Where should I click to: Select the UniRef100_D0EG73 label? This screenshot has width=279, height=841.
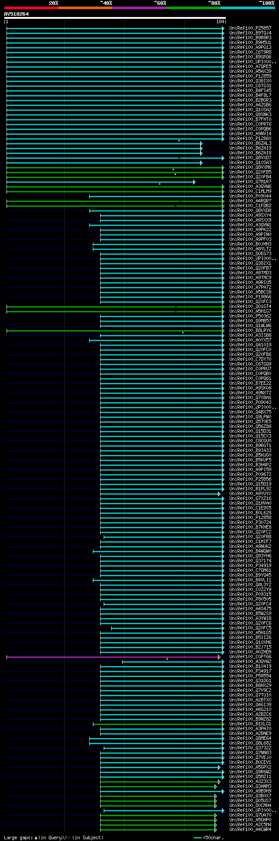(x=250, y=254)
